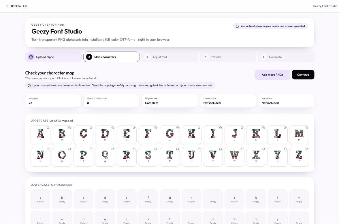The width and height of the screenshot is (339, 224).
Task: Click the empty lowercase l slot
Action: pyautogui.click(x=278, y=199)
